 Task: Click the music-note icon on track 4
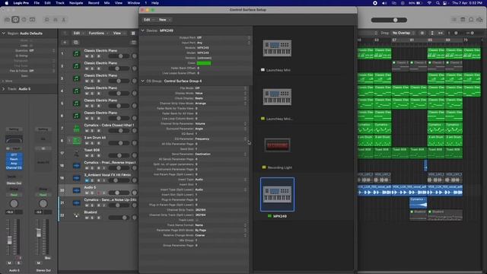click(76, 91)
